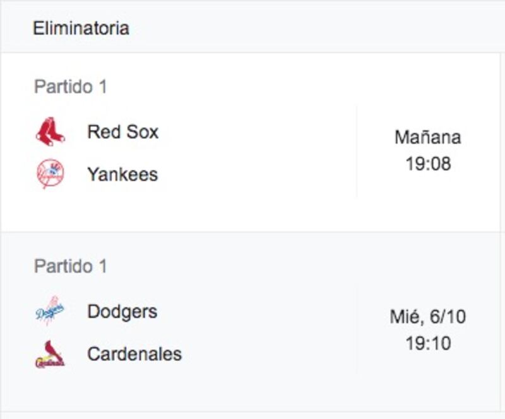Viewport: 505px width, 419px height.
Task: Click empty header area beside Eliminatoria
Action: point(316,28)
